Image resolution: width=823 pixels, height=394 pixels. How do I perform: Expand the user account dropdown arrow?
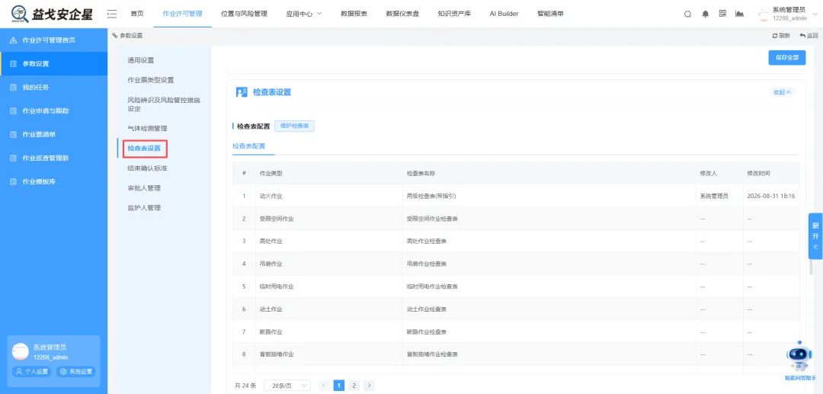tap(815, 14)
